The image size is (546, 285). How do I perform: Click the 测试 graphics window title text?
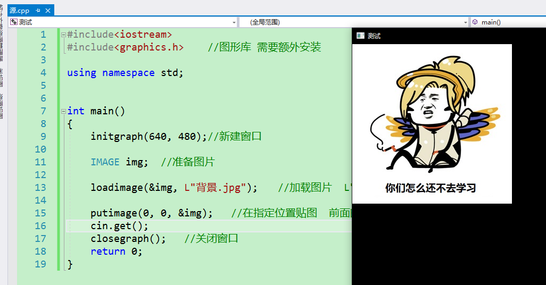(374, 36)
